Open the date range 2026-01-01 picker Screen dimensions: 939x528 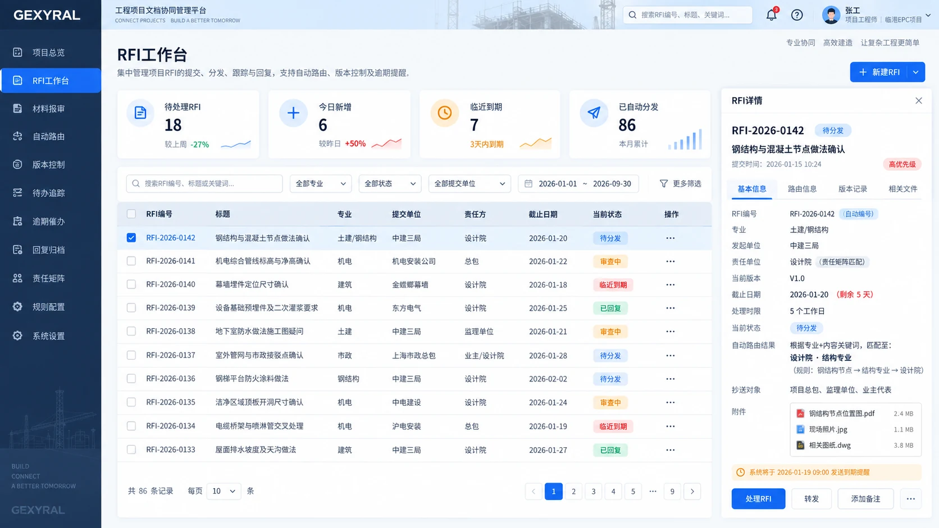(578, 183)
